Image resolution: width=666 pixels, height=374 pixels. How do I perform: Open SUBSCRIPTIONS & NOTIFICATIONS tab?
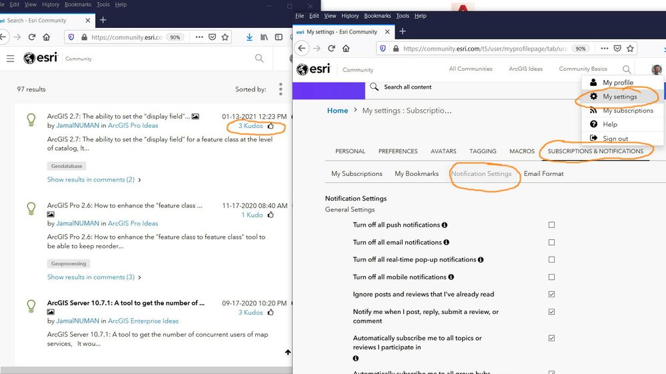point(595,151)
